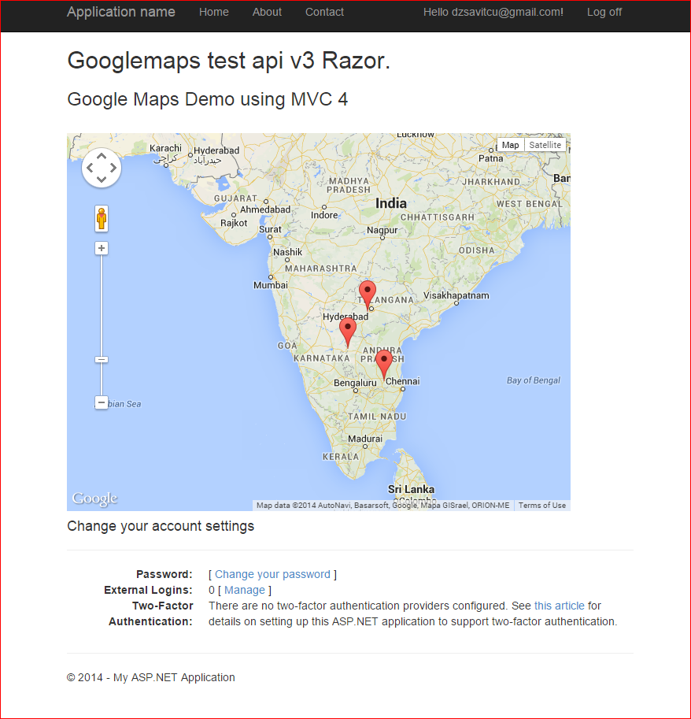691x719 pixels.
Task: Click Change your password link
Action: click(272, 574)
